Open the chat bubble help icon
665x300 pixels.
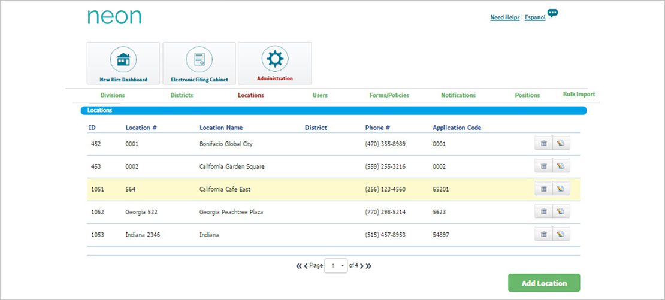552,14
